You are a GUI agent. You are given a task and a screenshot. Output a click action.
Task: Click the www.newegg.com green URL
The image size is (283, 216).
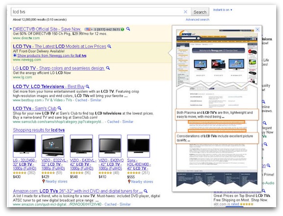tap(27, 60)
